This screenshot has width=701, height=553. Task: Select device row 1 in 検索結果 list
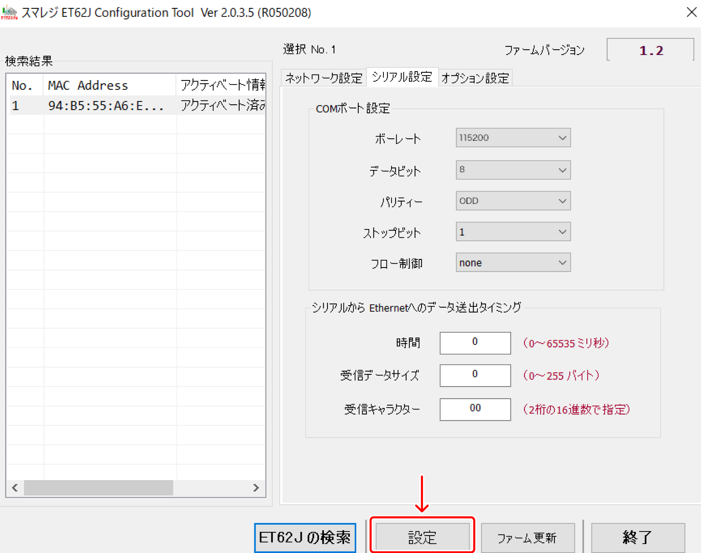click(x=136, y=105)
